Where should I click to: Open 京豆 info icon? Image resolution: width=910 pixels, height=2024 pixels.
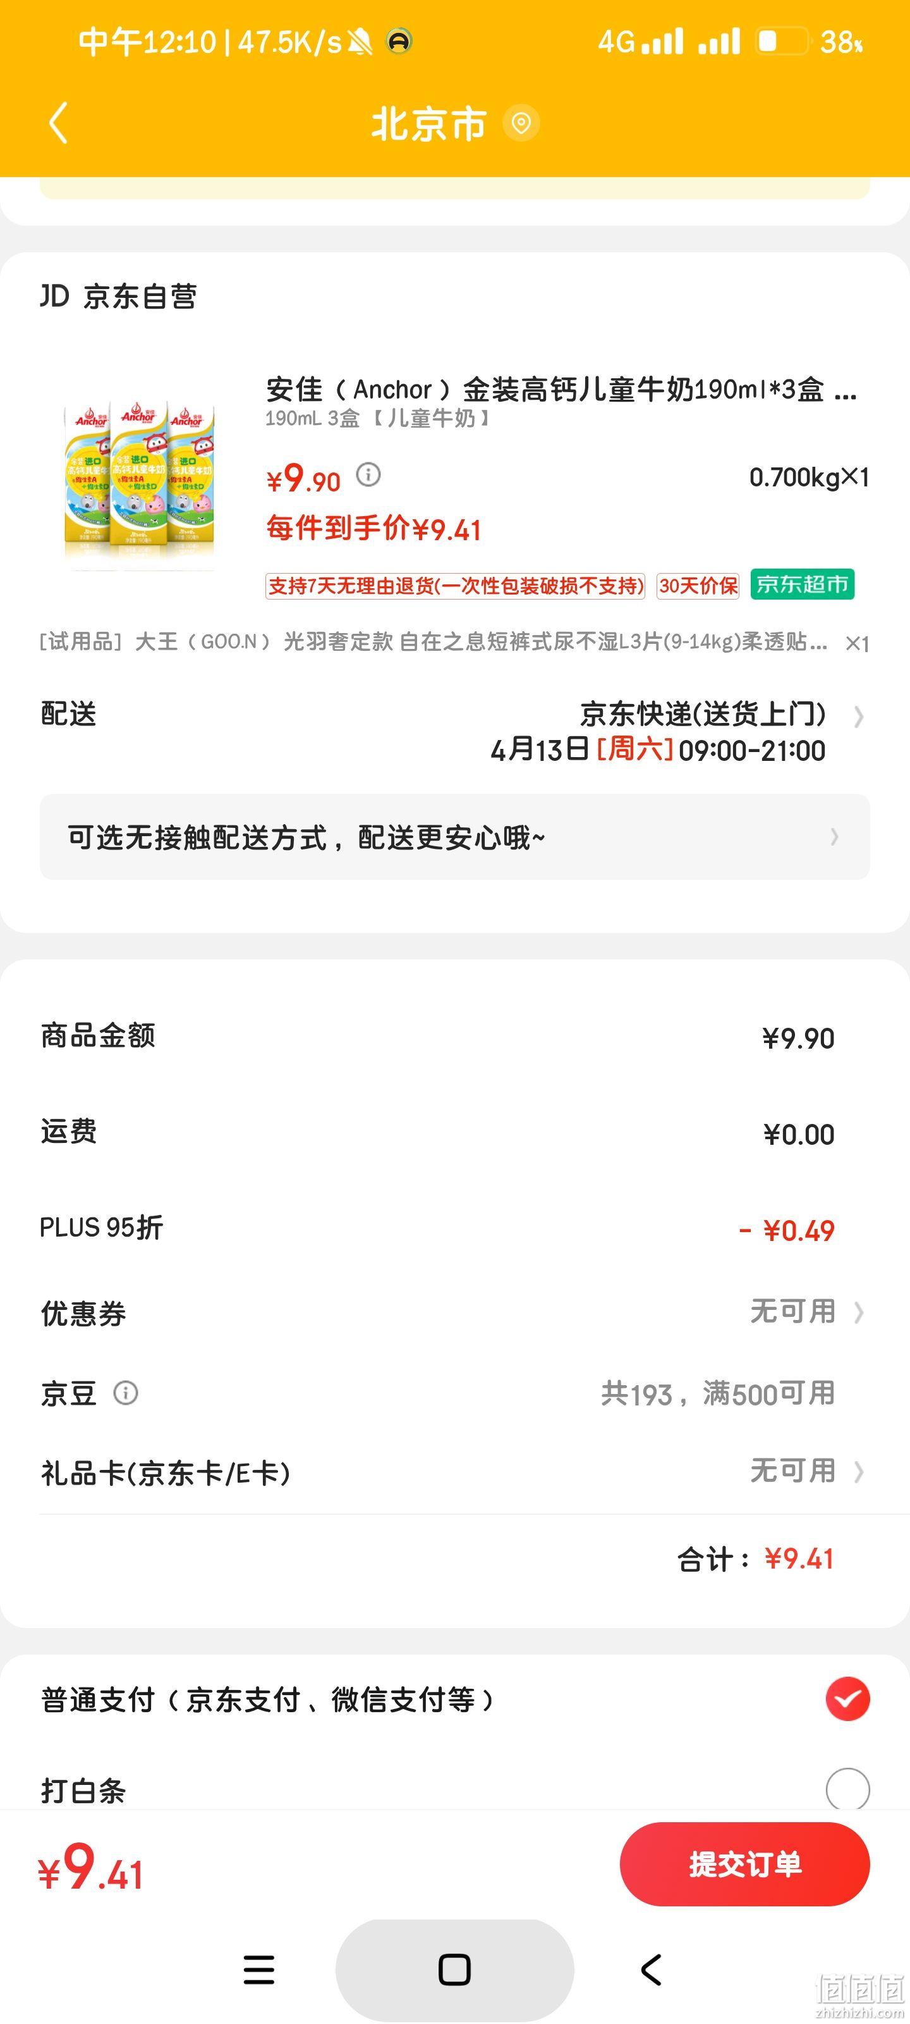126,1393
